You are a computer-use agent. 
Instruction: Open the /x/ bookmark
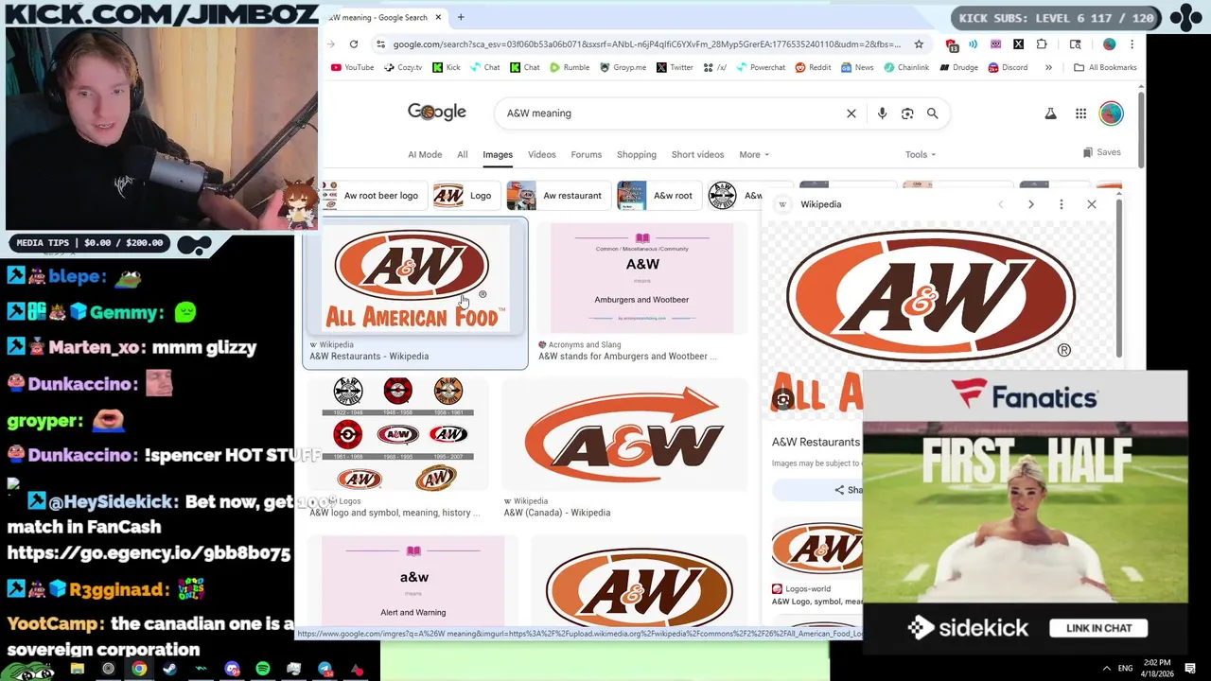pos(715,67)
